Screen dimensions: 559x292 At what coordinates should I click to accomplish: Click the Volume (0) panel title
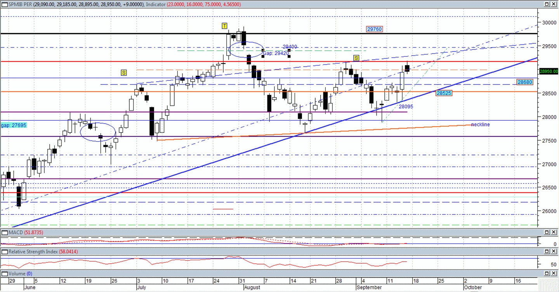pos(21,274)
